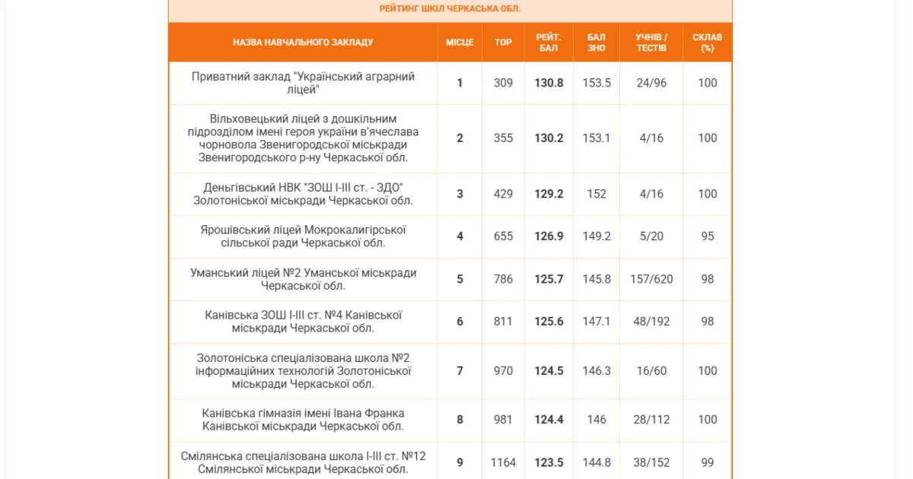The image size is (913, 479).
Task: Click ЗНО score 149.2
Action: click(596, 236)
